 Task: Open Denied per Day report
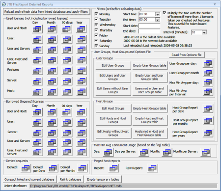click(53, 168)
